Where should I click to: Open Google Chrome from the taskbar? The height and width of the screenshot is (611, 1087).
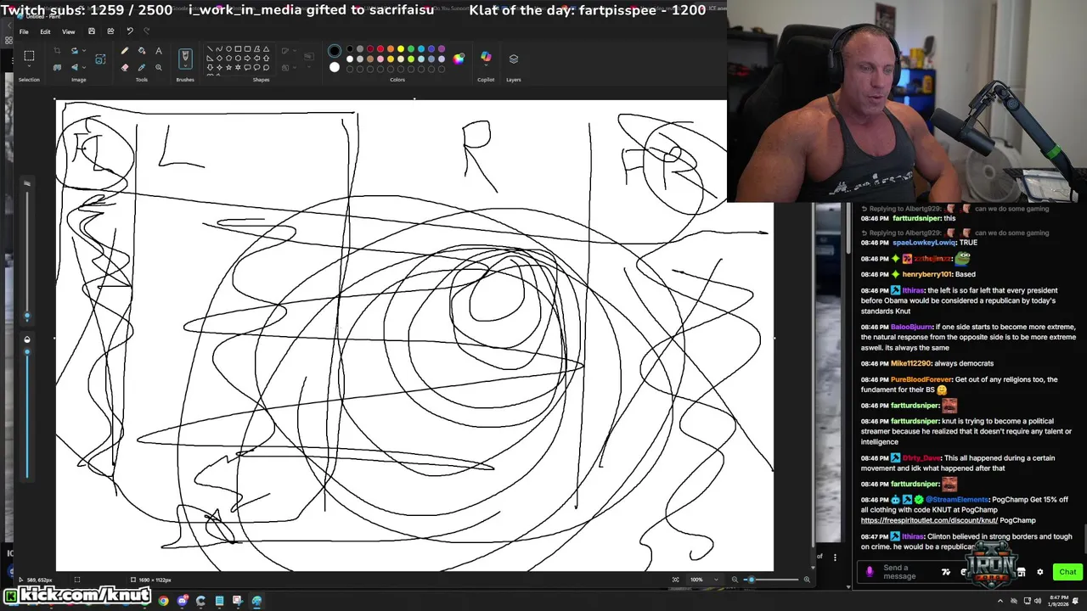click(x=163, y=601)
